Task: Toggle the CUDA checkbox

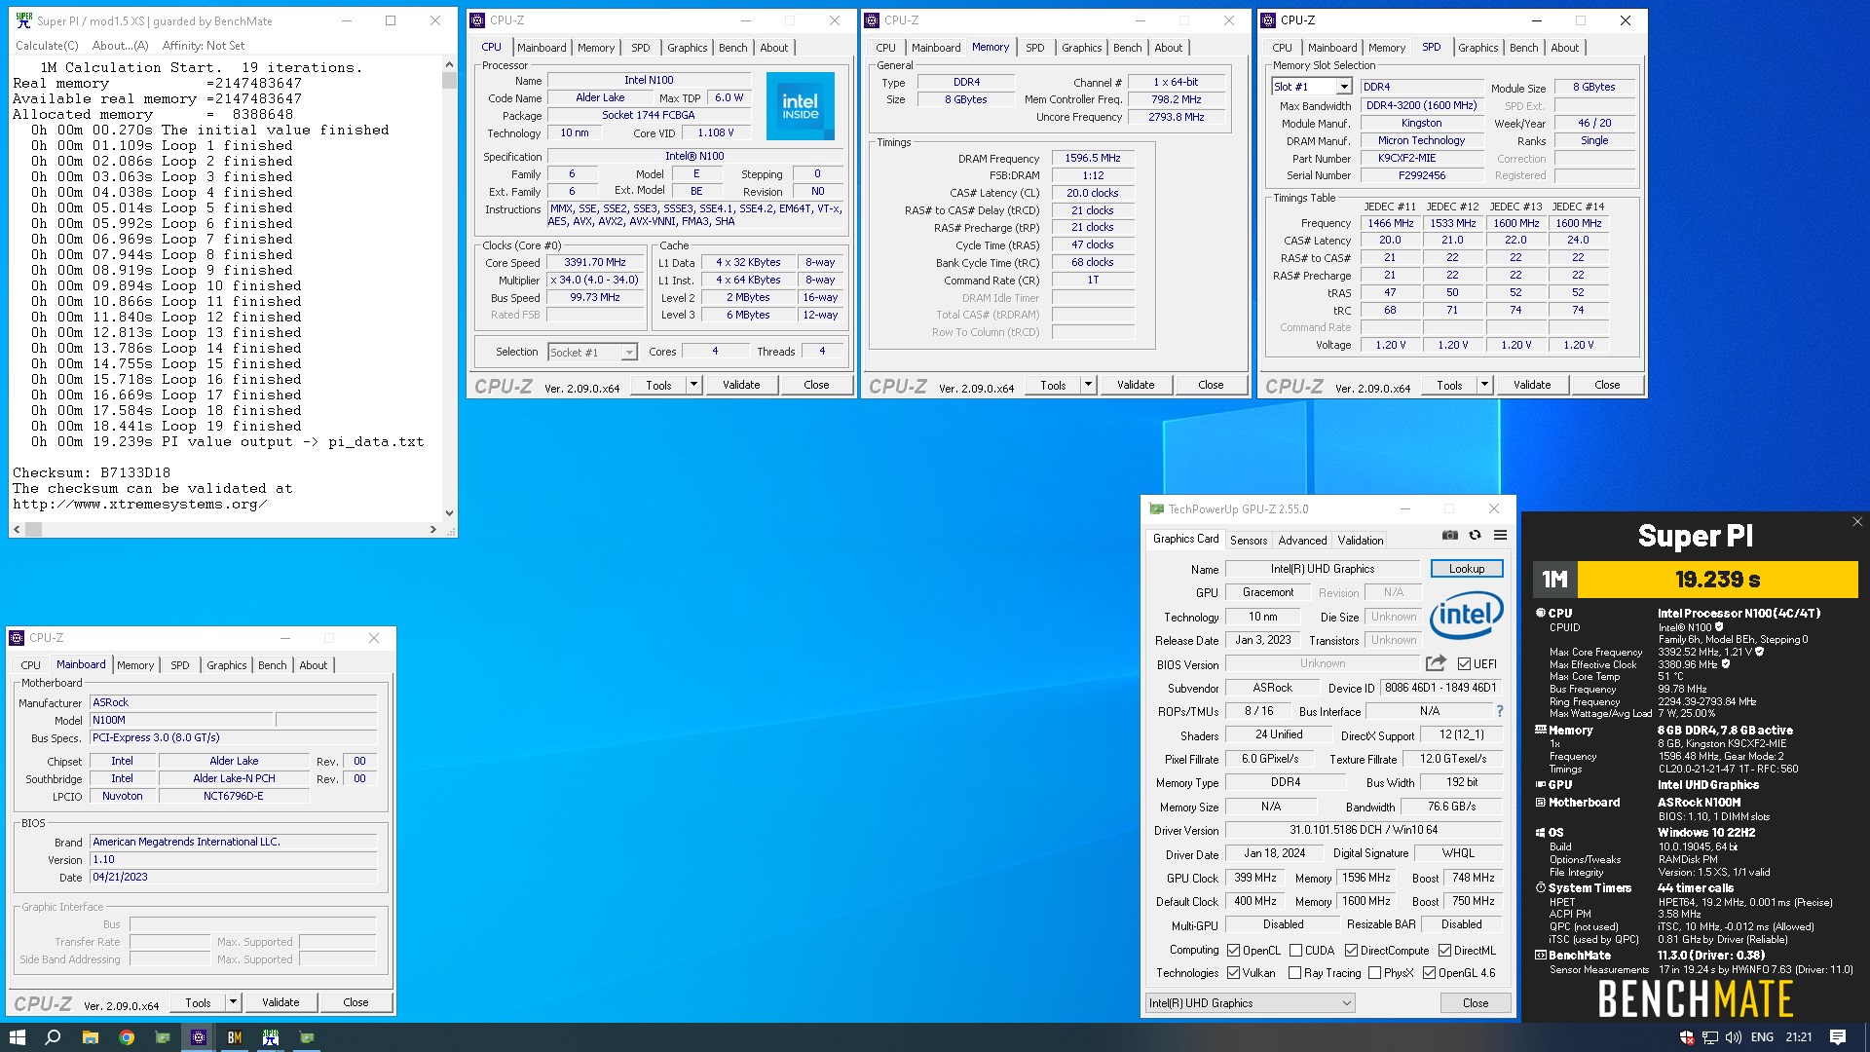Action: [1295, 951]
